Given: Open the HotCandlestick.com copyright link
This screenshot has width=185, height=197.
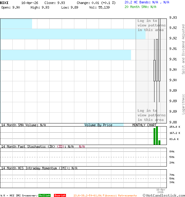Looking at the screenshot, I should point(164,195).
